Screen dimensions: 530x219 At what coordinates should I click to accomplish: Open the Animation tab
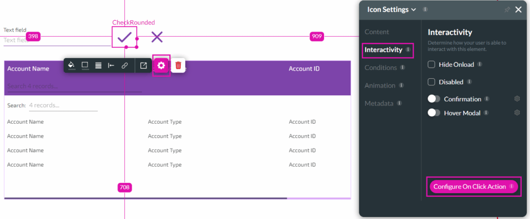pos(379,85)
